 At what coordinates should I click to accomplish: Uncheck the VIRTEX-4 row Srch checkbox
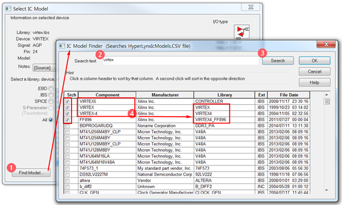[68, 114]
